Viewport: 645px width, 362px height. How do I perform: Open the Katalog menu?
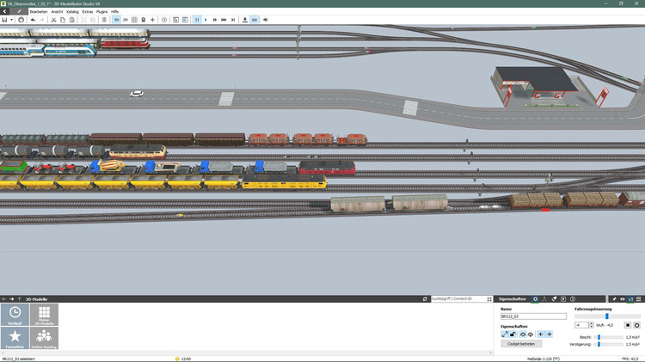[x=72, y=11]
